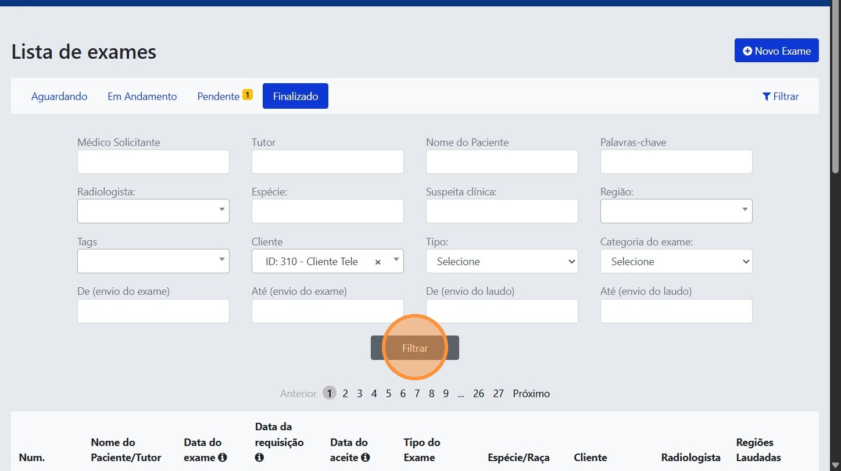The height and width of the screenshot is (471, 841).
Task: Click the Novo Exame plus button
Action: tap(776, 51)
